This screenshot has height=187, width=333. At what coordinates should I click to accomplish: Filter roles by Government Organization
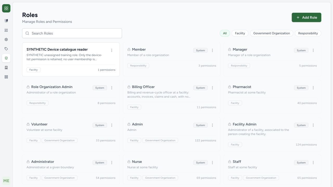click(272, 33)
